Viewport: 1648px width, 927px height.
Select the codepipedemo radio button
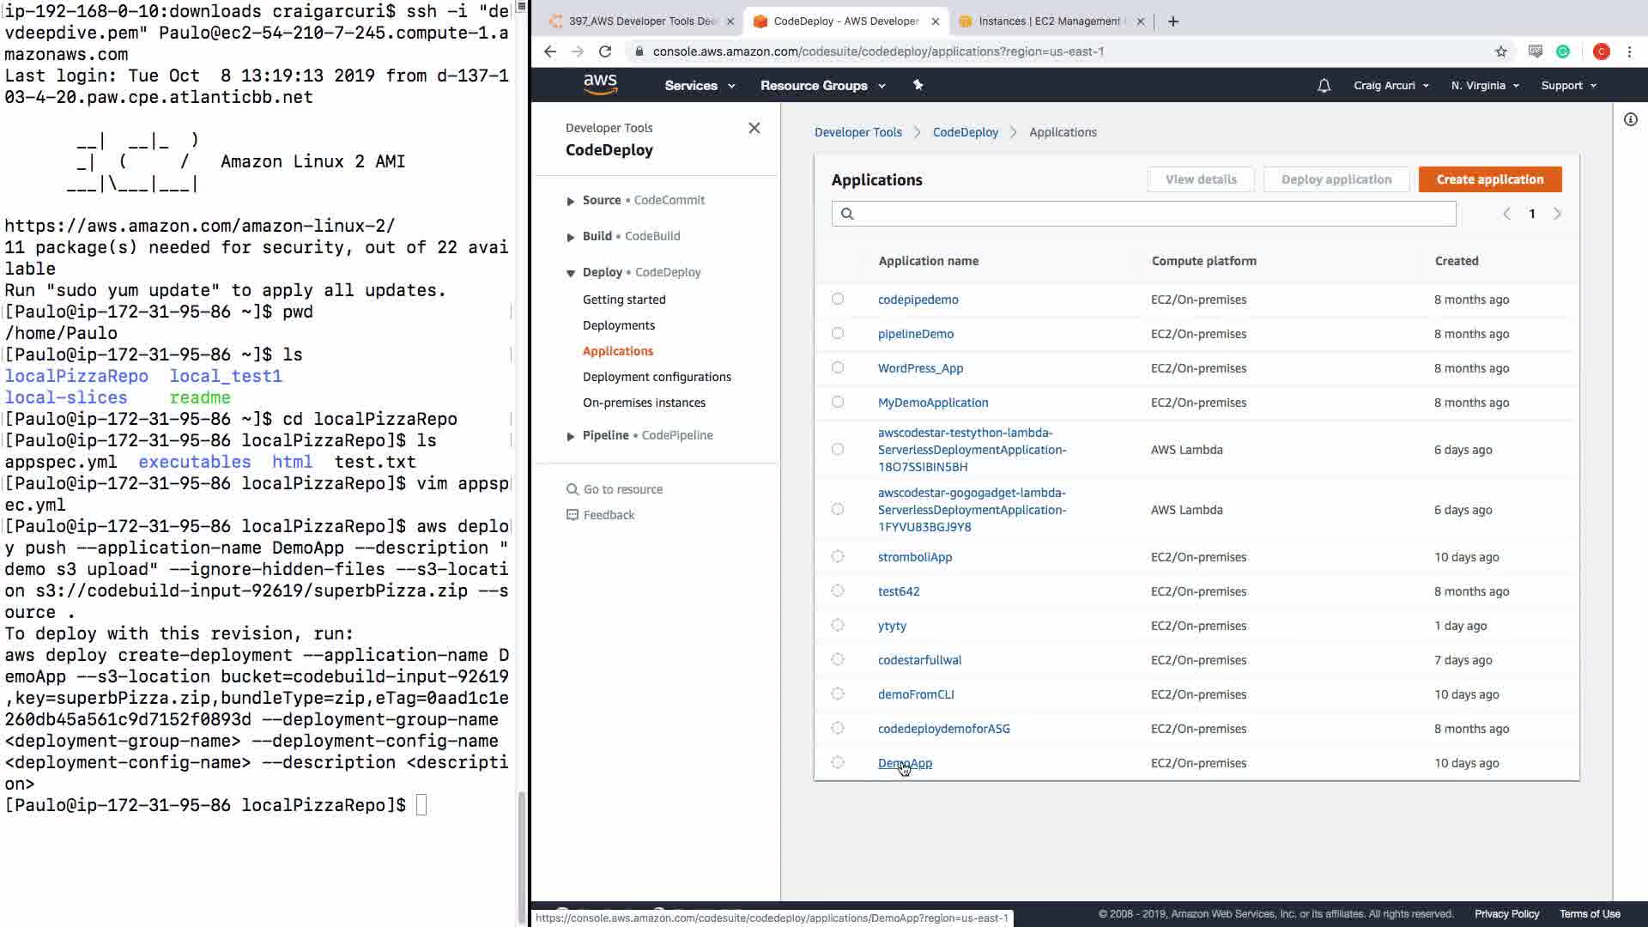pyautogui.click(x=838, y=300)
